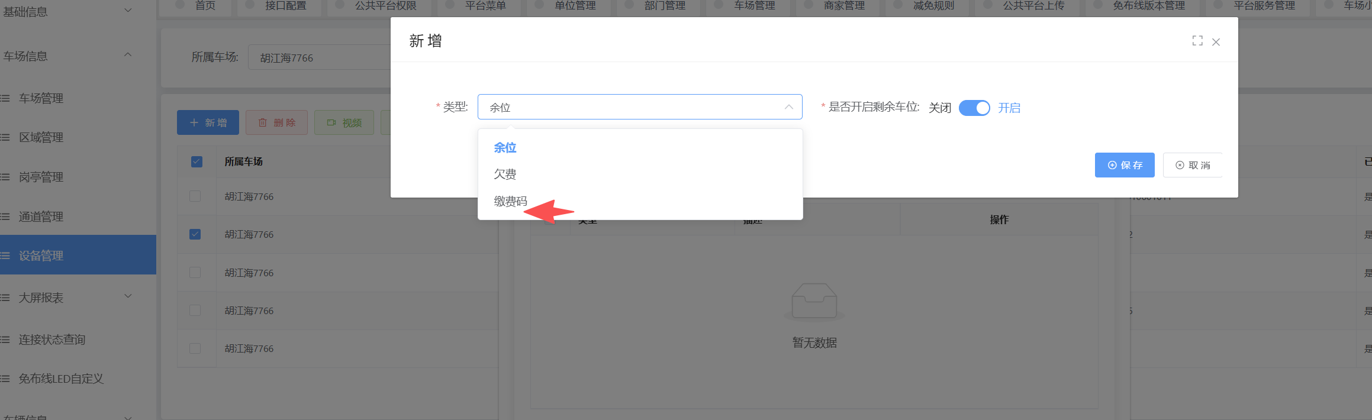Click the list icon beside 连接状态查询
Screen dimensions: 1372x420
(x=5, y=340)
